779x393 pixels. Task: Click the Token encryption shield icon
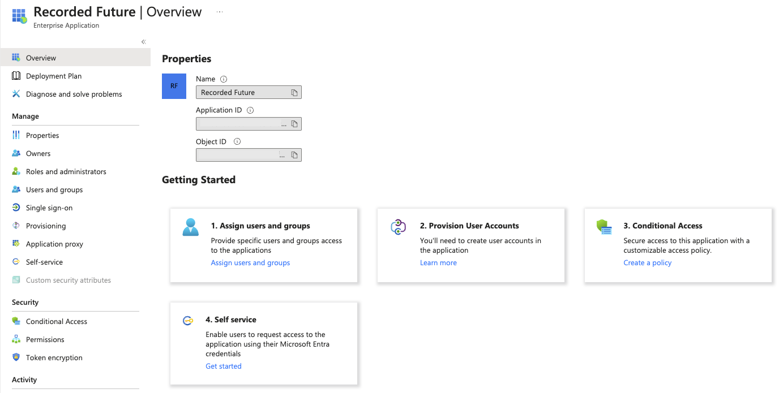coord(16,357)
